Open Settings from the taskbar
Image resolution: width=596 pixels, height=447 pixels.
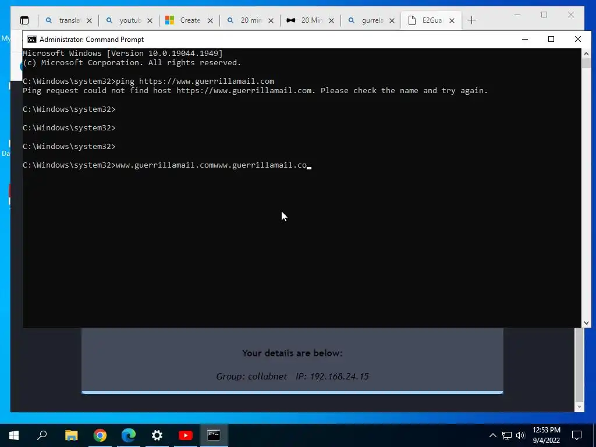(157, 435)
